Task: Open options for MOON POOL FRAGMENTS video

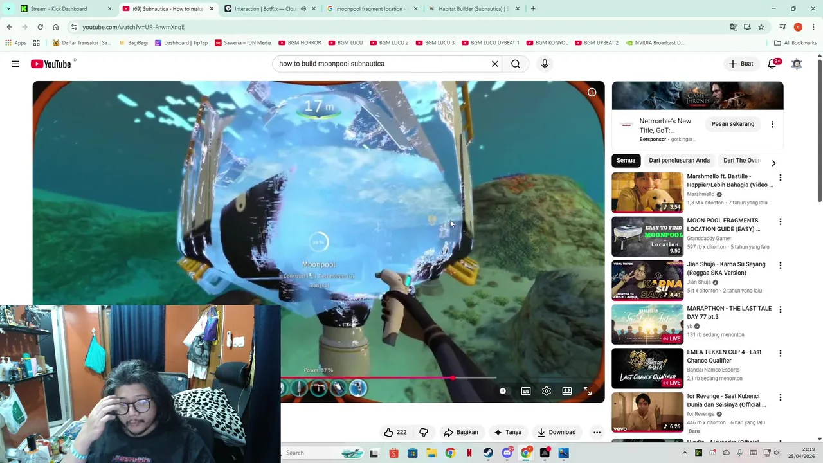Action: tap(781, 222)
